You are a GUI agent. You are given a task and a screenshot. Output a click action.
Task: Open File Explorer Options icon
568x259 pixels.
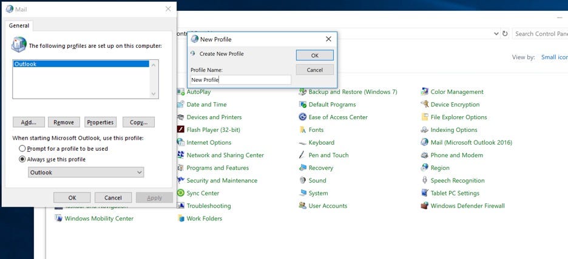pos(425,117)
